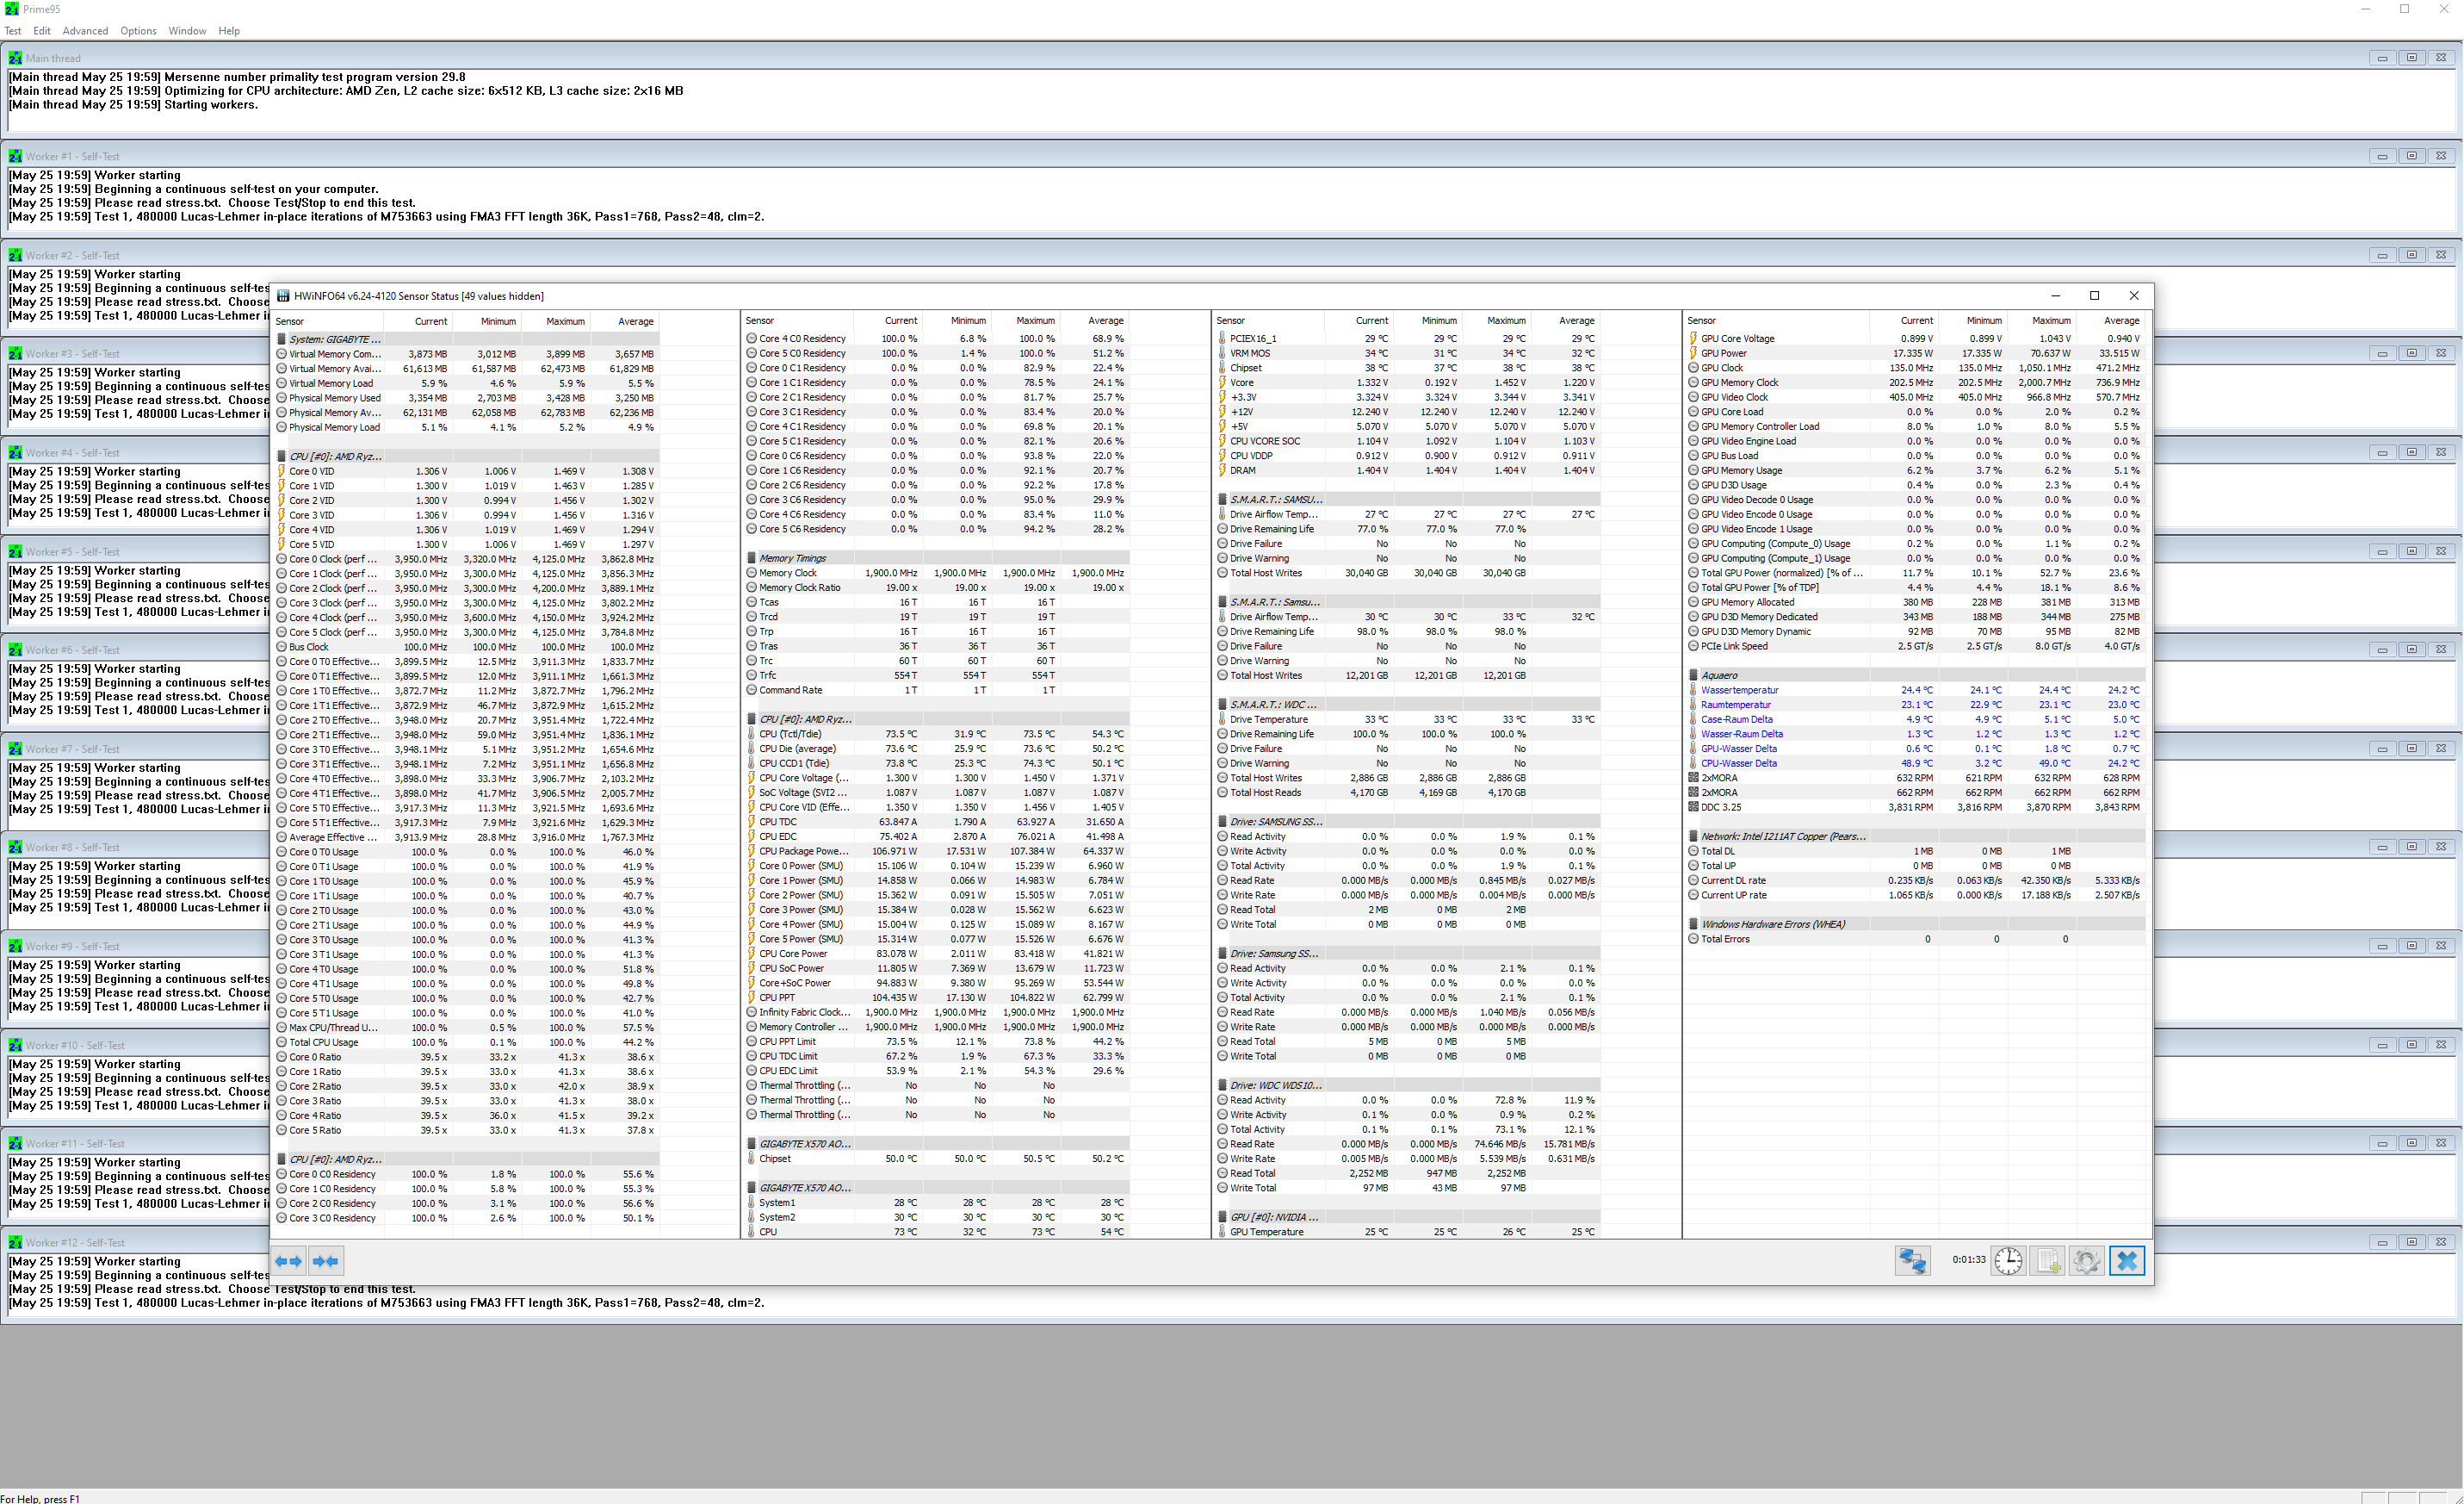Collapse the Aquaero sensor group header
The image size is (2464, 1504).
tap(1718, 675)
